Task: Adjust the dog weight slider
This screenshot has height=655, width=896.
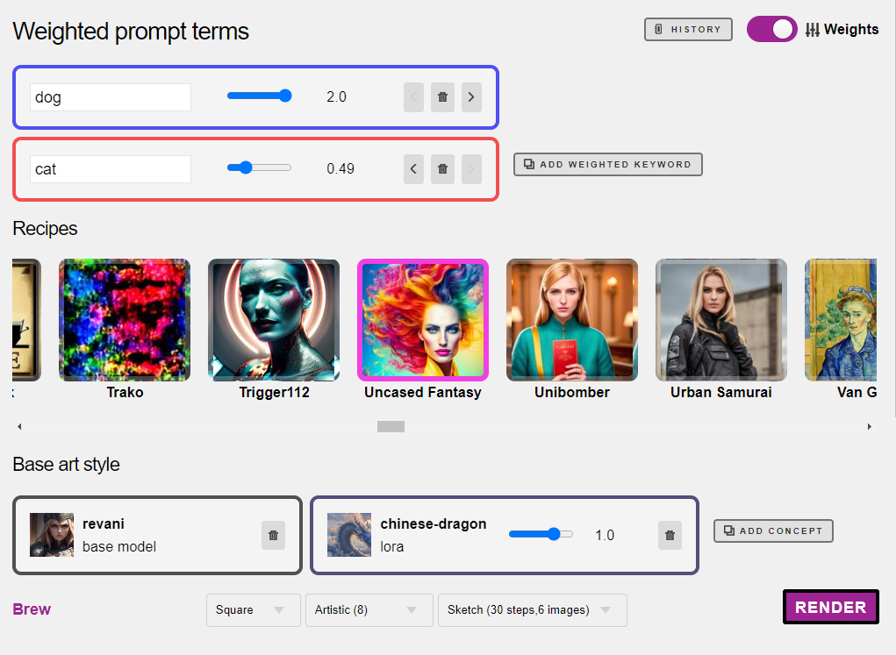Action: pyautogui.click(x=260, y=96)
